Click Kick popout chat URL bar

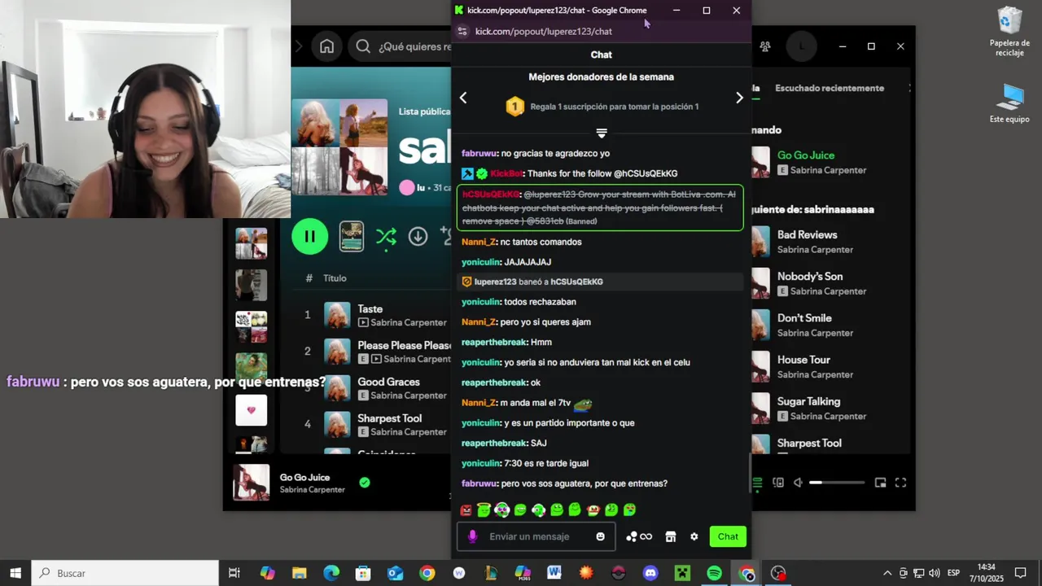[543, 31]
